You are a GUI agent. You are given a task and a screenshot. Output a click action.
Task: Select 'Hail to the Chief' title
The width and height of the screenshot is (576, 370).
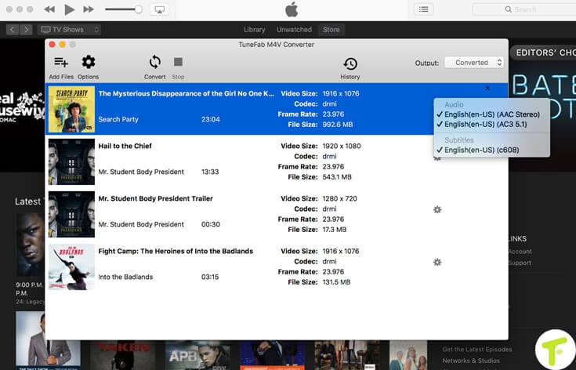(x=125, y=146)
